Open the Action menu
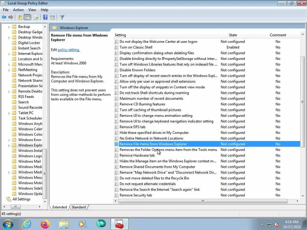Screen dimensions: 307x230 click(18, 10)
